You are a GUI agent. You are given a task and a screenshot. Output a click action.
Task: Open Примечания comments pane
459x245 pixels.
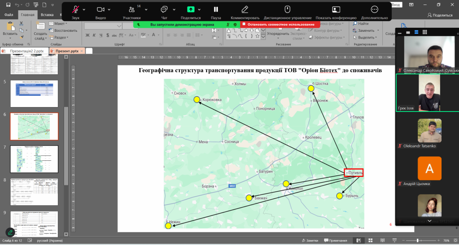tap(335, 241)
